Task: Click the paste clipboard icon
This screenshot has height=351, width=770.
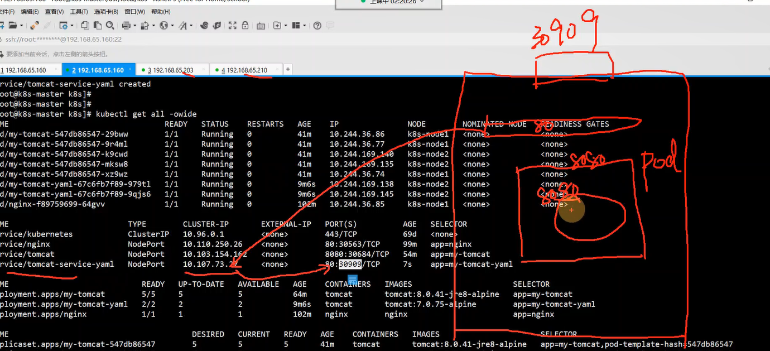Action: pyautogui.click(x=97, y=25)
